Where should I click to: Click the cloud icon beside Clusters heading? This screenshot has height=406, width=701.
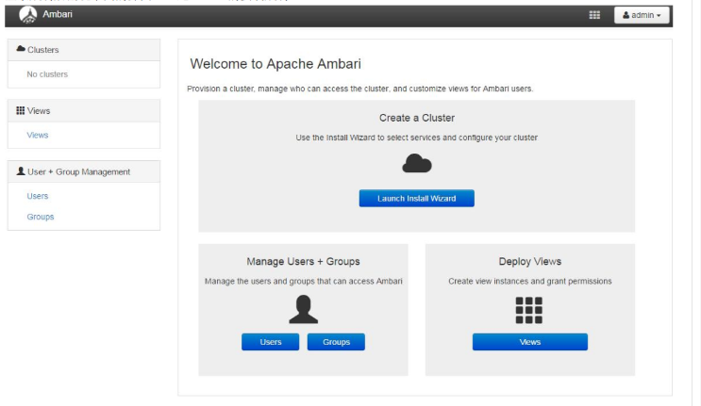pyautogui.click(x=21, y=49)
